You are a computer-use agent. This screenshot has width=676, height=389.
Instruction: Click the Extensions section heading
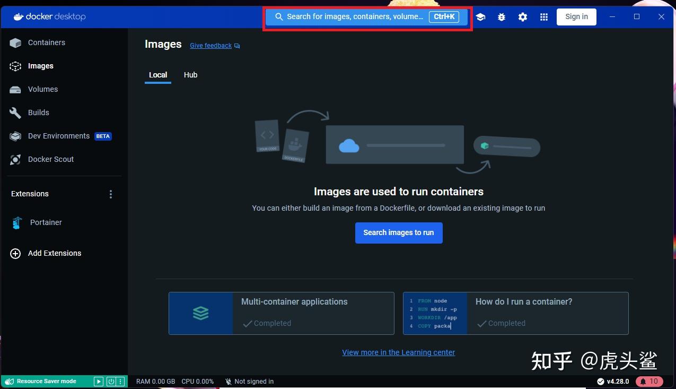30,194
